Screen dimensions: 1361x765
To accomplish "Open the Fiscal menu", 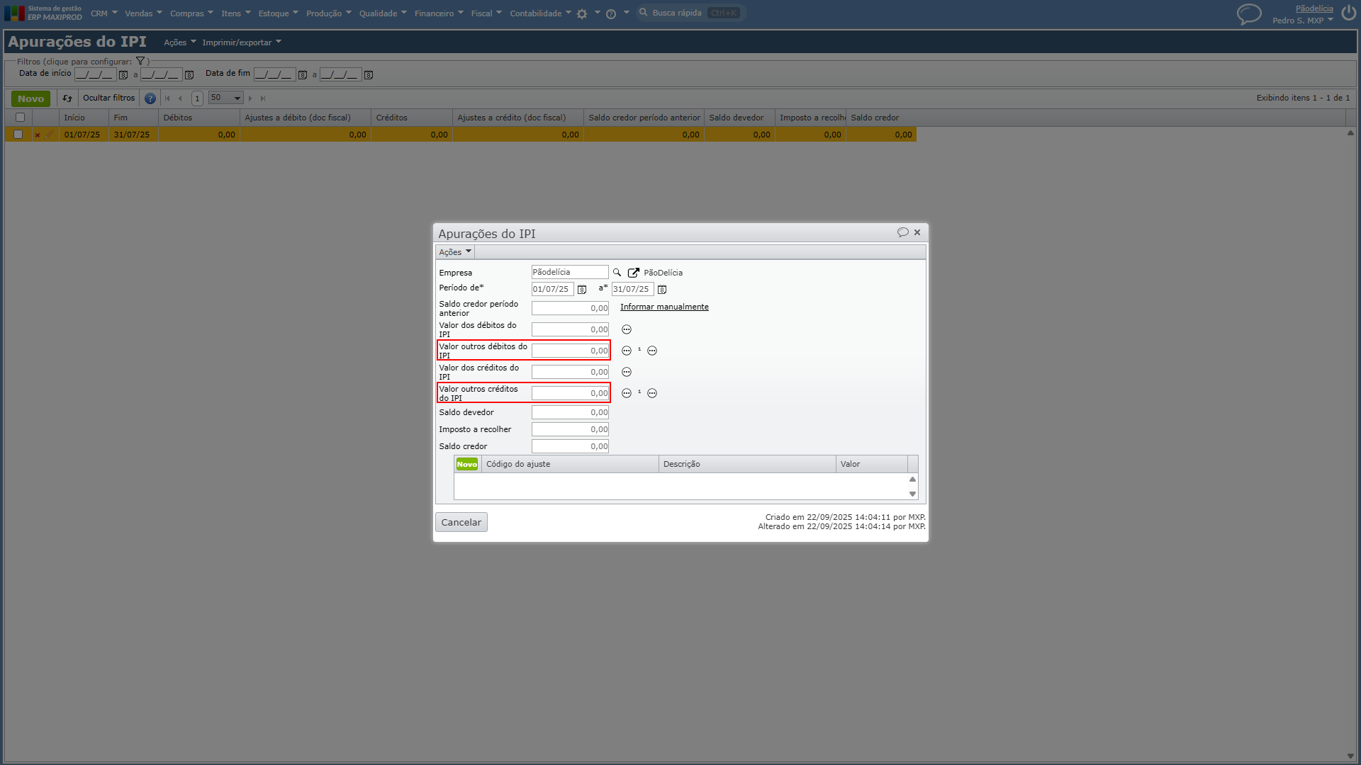I will [486, 13].
